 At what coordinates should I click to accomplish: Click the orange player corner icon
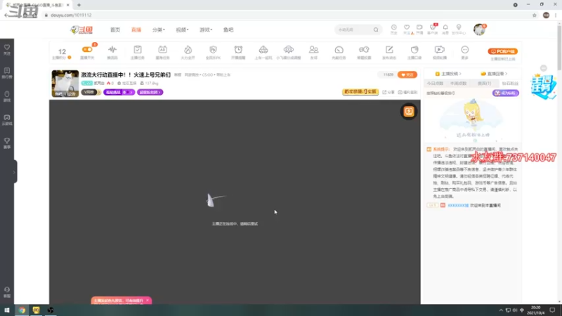pos(409,112)
